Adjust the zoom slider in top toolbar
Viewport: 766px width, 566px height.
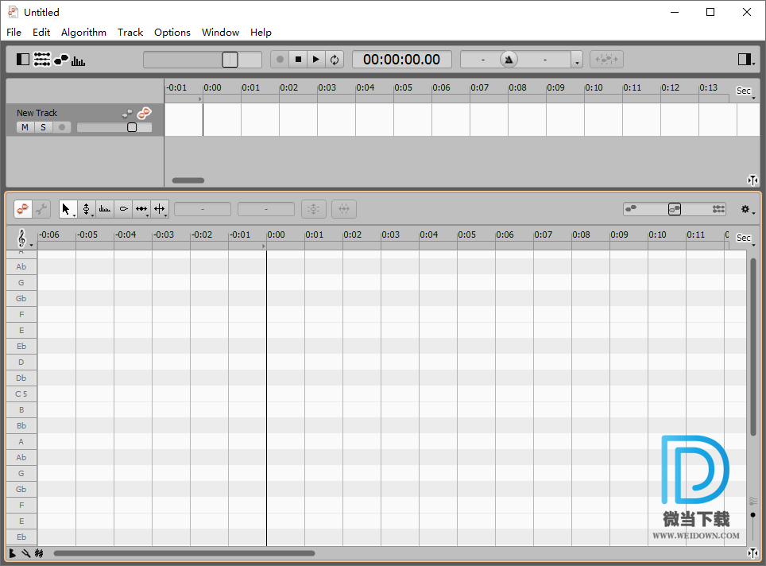(230, 60)
